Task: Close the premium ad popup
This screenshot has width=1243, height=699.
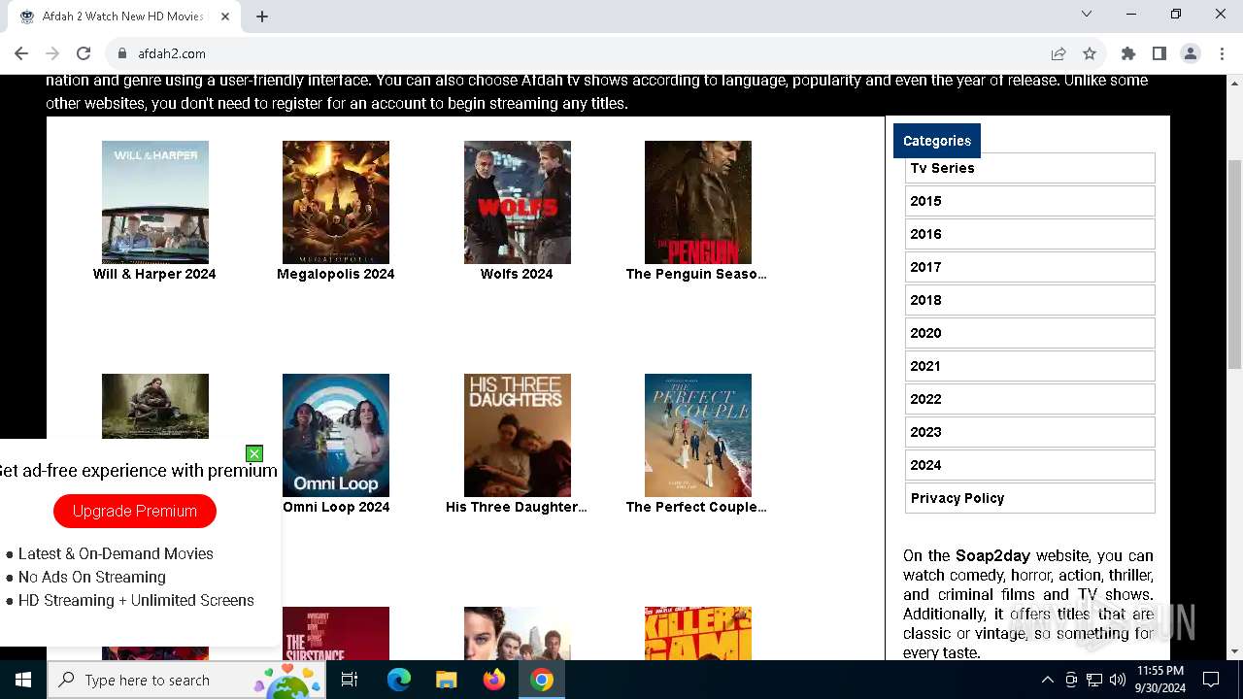Action: [254, 453]
